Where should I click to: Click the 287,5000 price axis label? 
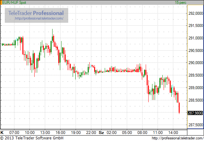click(196, 125)
